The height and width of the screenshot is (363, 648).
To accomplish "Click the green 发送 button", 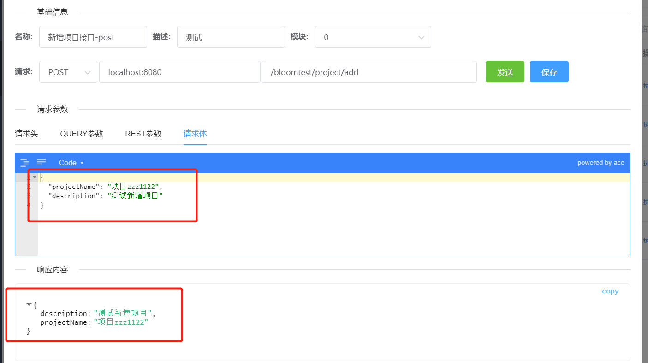I will click(x=505, y=72).
